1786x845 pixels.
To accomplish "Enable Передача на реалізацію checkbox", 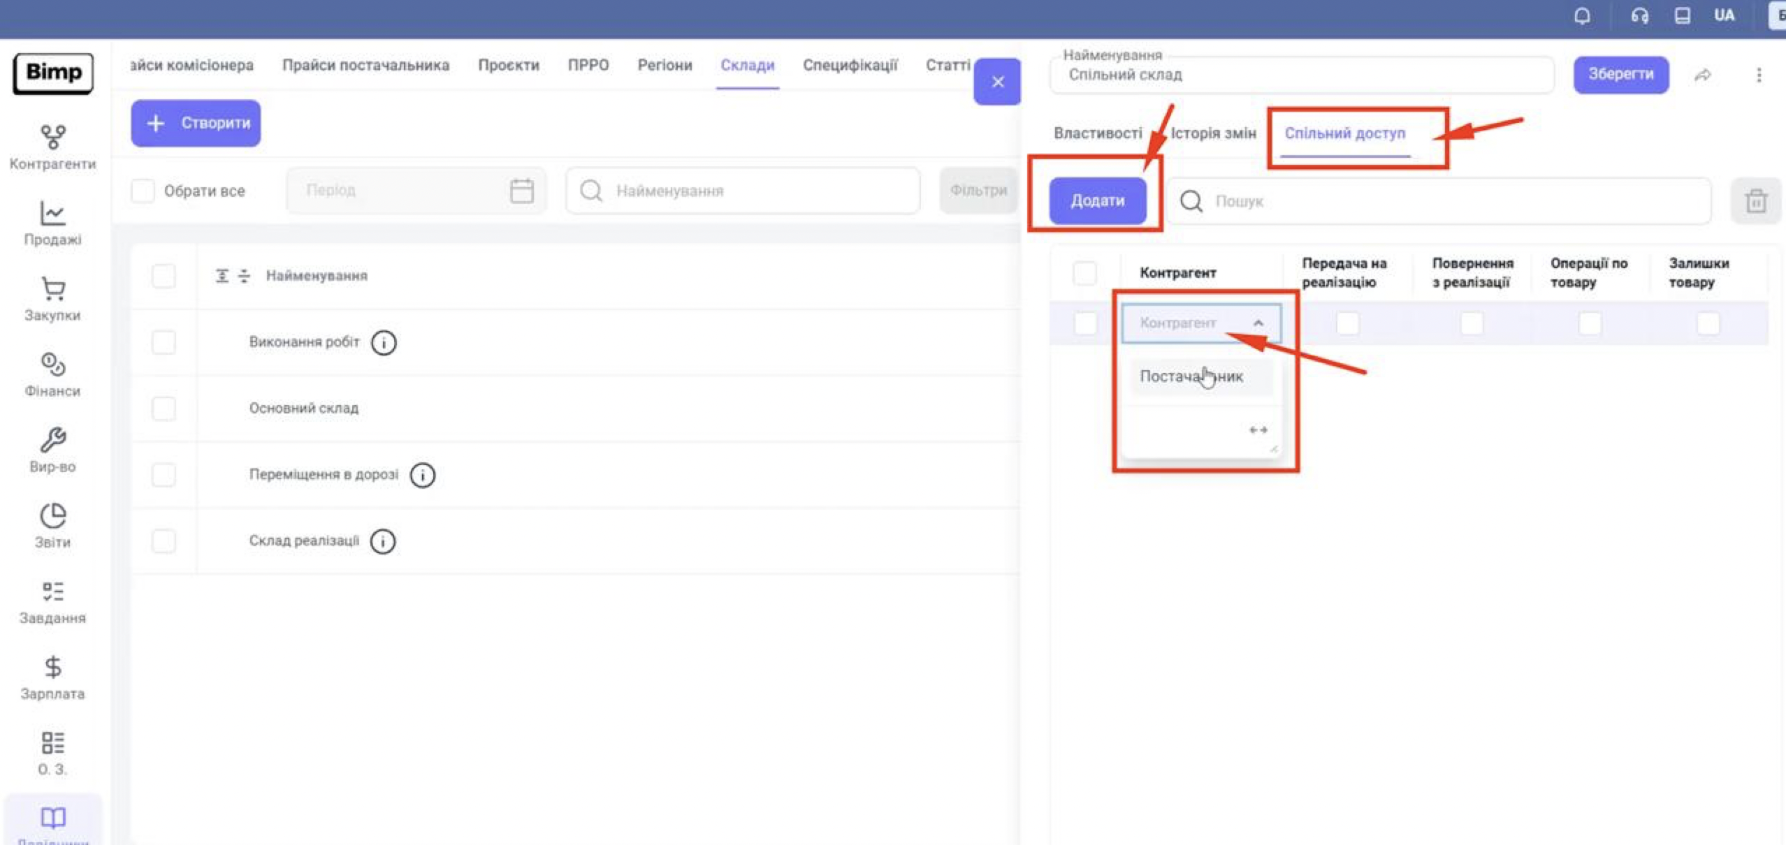I will pyautogui.click(x=1347, y=323).
